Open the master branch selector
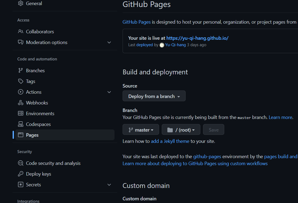 (x=141, y=129)
